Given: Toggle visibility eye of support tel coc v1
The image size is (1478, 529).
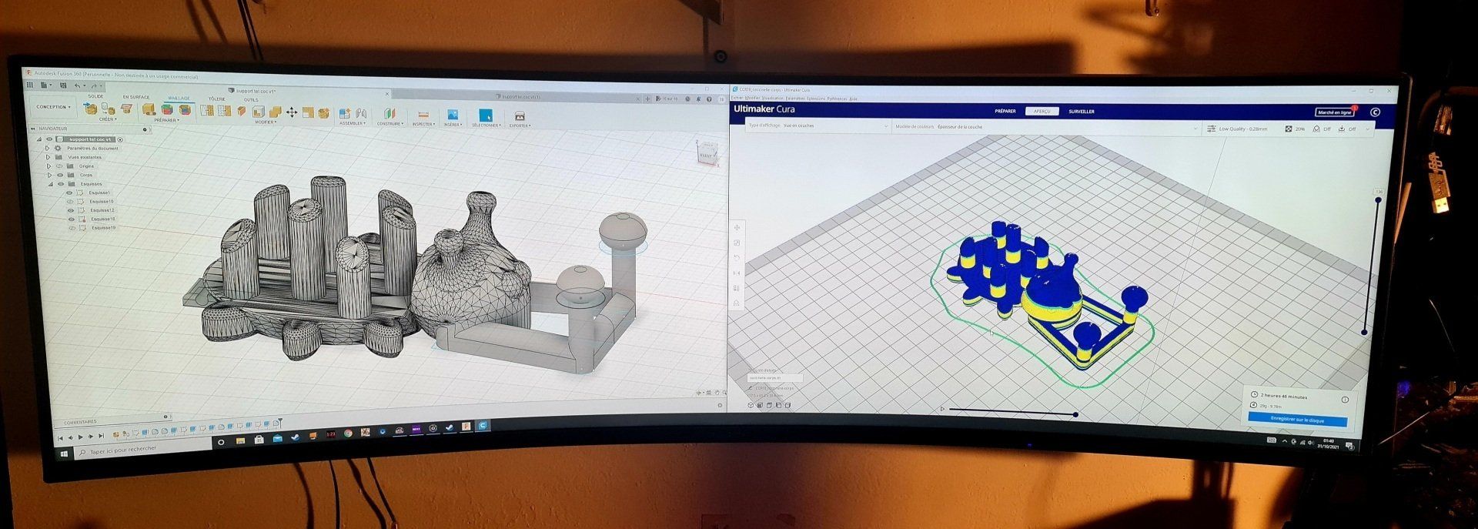Looking at the screenshot, I should [49, 139].
